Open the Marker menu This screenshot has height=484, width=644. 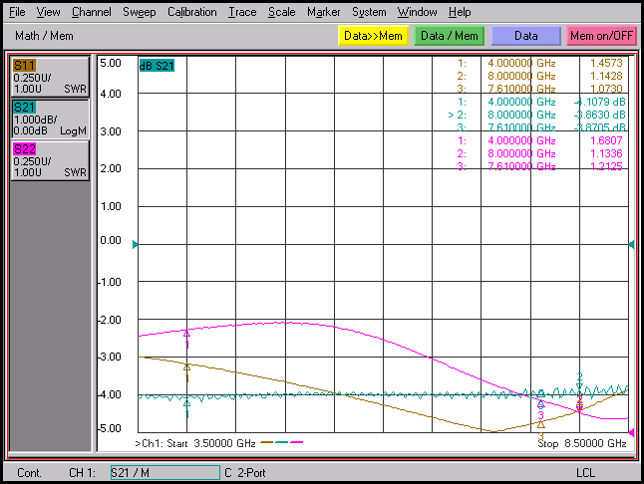click(324, 12)
